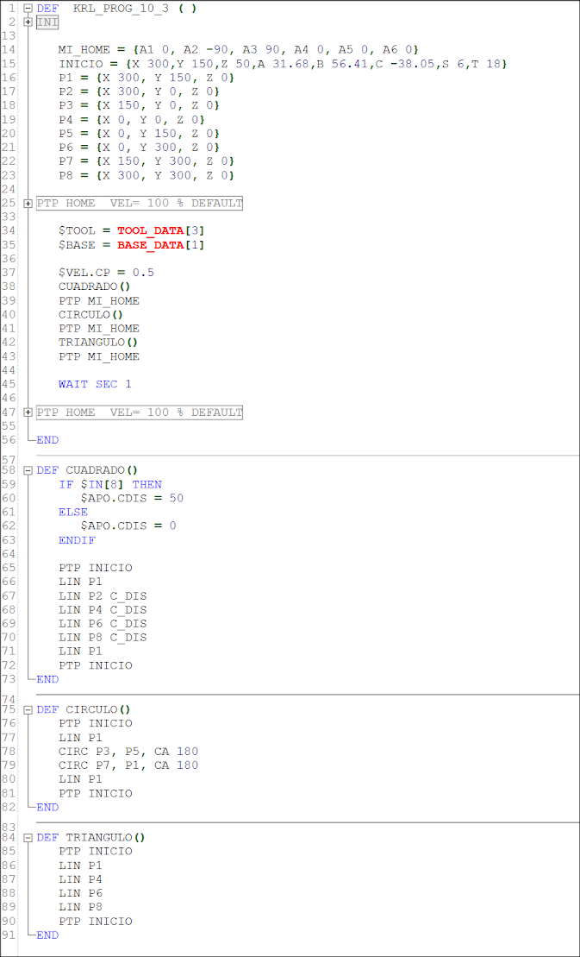The image size is (580, 957).
Task: Click the CIRC P3, P5, CA 180 line
Action: [128, 752]
